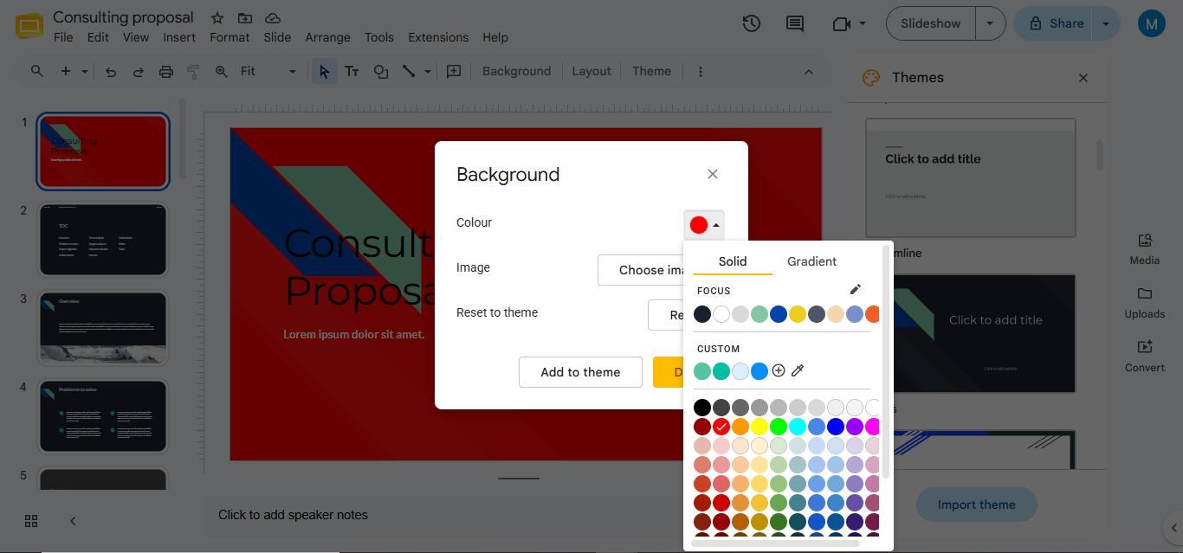The width and height of the screenshot is (1183, 553).
Task: Open the Share options dropdown arrow
Action: coord(1106,23)
